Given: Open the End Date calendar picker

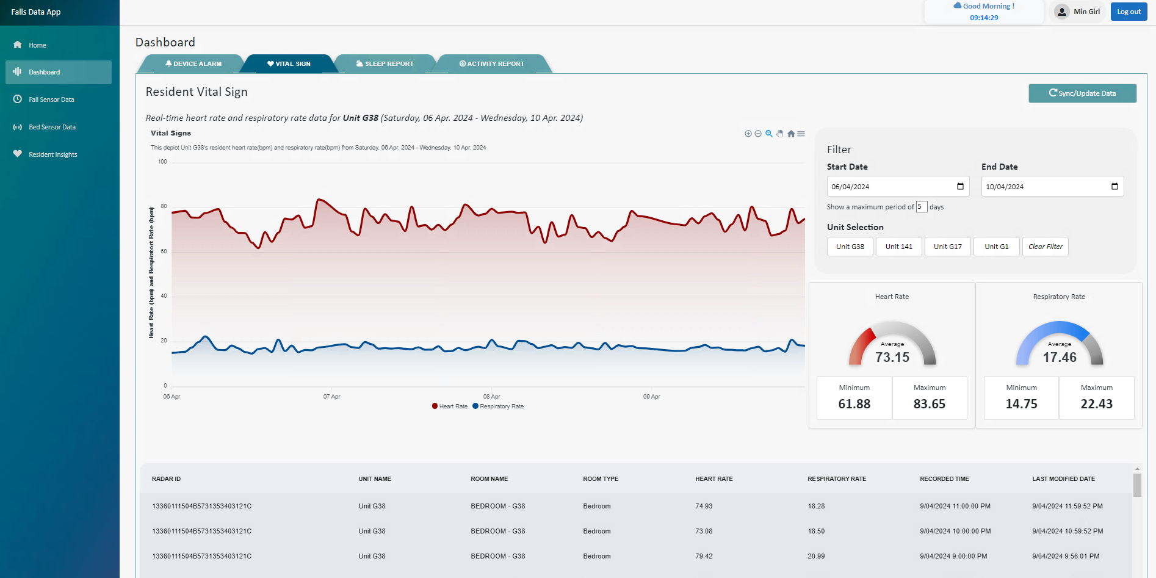Looking at the screenshot, I should 1115,186.
